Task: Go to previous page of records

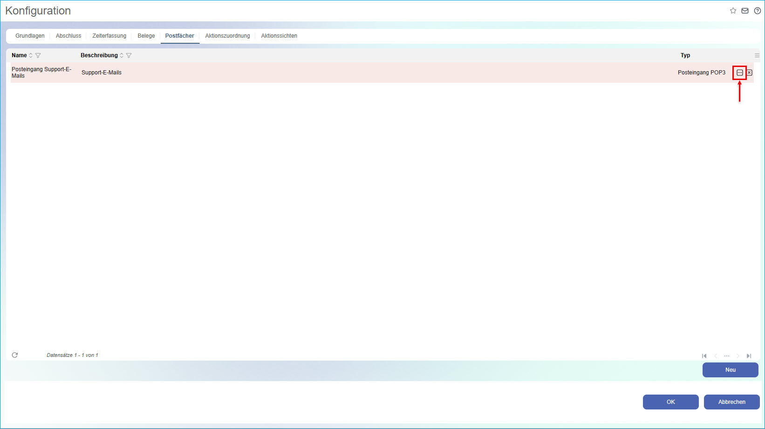Action: (716, 356)
